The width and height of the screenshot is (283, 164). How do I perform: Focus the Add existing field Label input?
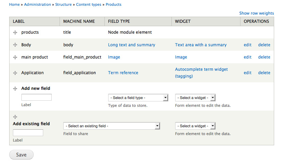28,133
